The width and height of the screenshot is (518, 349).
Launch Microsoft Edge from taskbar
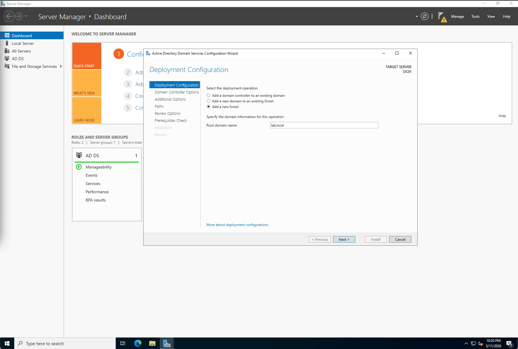(x=138, y=343)
